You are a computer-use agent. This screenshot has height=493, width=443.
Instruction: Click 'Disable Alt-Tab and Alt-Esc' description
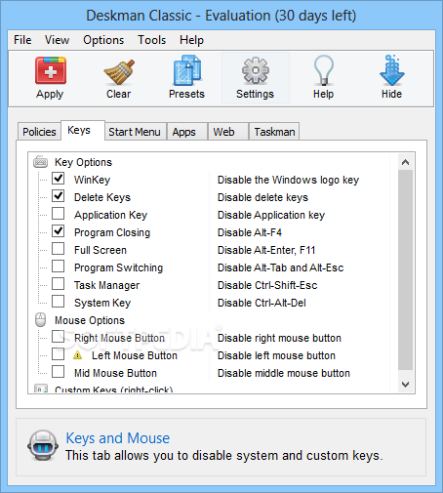281,267
